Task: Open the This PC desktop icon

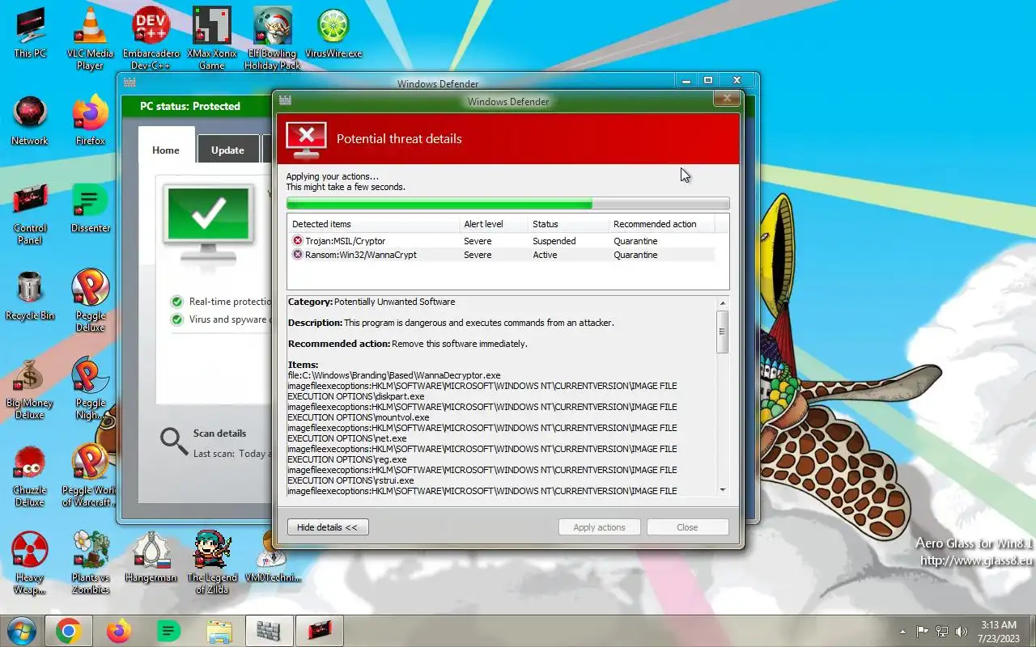Action: (30, 33)
